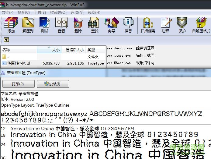
Task: Click www.itmop.com comment text
Action: point(119,55)
